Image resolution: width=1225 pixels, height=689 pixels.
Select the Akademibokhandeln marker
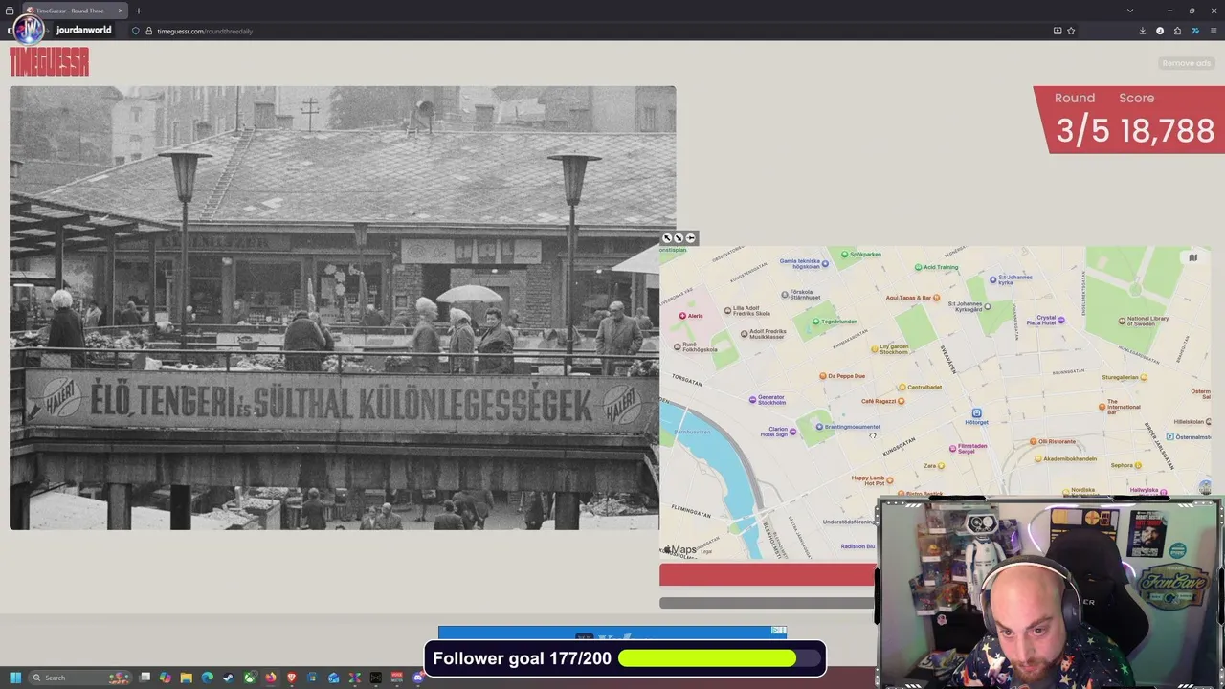click(x=1038, y=459)
